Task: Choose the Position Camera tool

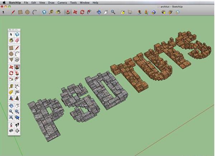Action: tap(11, 125)
